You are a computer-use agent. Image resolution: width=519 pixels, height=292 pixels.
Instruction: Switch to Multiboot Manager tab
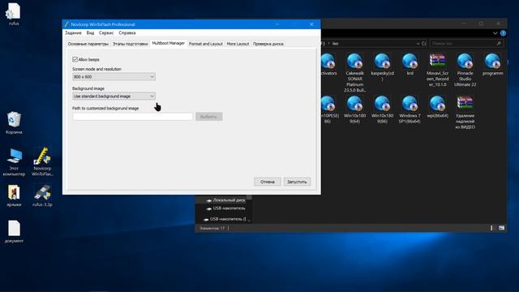(x=168, y=43)
